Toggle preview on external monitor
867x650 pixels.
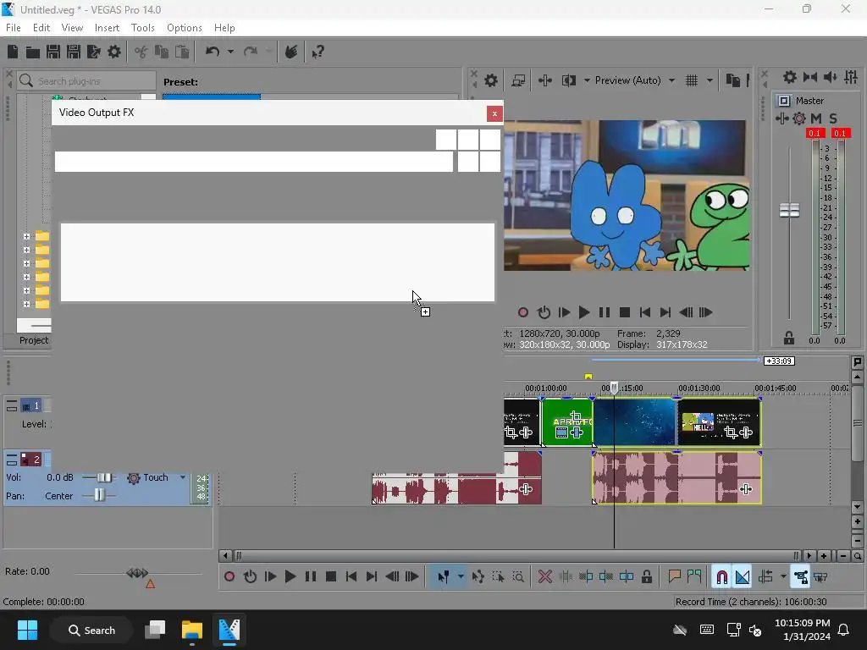[518, 80]
